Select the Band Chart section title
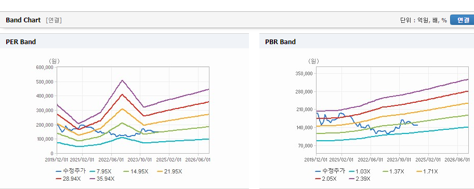 [23, 20]
